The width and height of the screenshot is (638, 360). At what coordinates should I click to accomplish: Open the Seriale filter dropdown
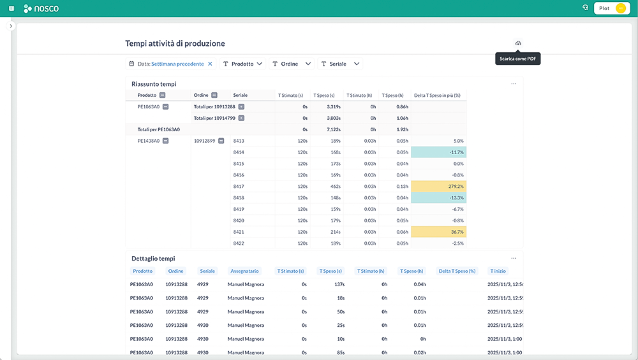(341, 64)
